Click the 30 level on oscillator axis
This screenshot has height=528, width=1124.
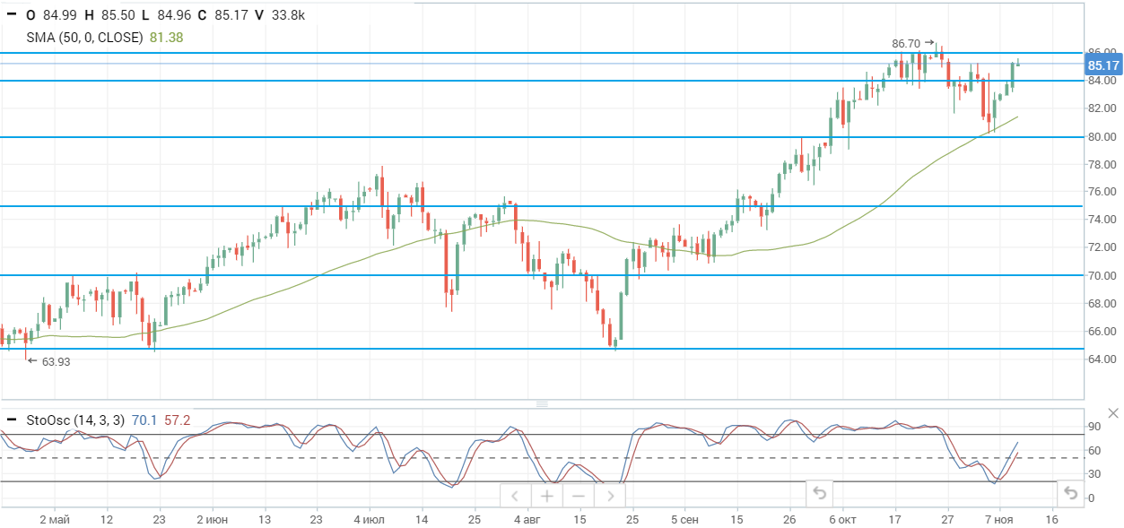click(x=1094, y=474)
